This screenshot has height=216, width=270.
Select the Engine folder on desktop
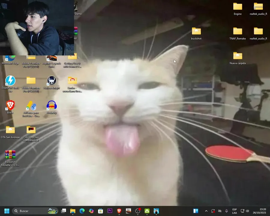coord(238,9)
